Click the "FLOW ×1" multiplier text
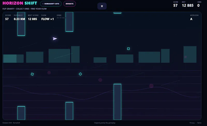207x126 pixels. 48,19
